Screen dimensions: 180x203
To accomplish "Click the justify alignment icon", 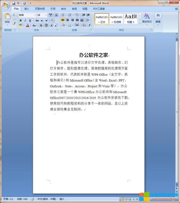I will pos(77,20).
